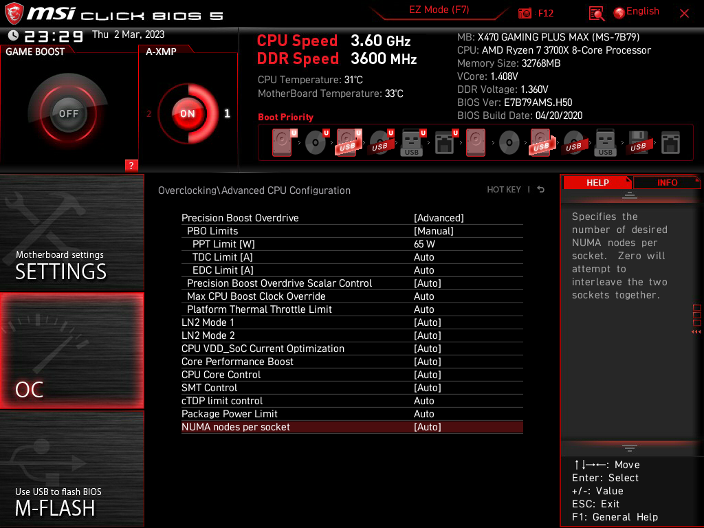Screen dimensions: 704x528
Task: Open the BIOS search magnifier icon
Action: (x=596, y=14)
